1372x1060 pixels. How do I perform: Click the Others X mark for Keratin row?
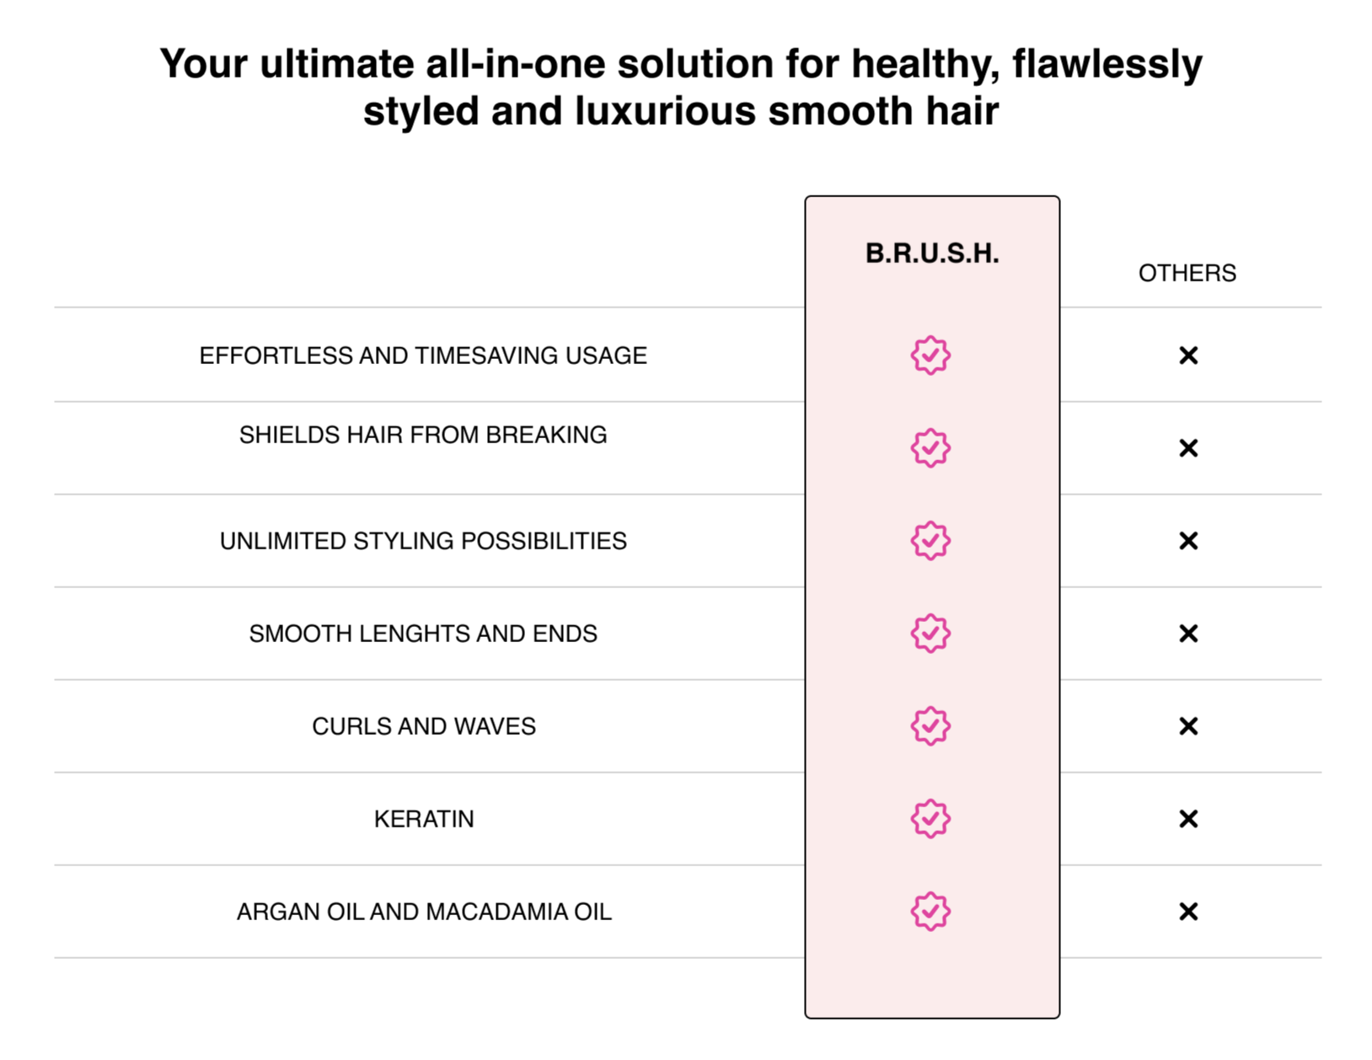(x=1188, y=819)
